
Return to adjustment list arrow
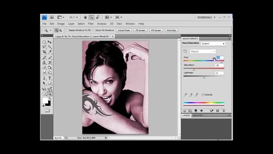pyautogui.click(x=184, y=111)
